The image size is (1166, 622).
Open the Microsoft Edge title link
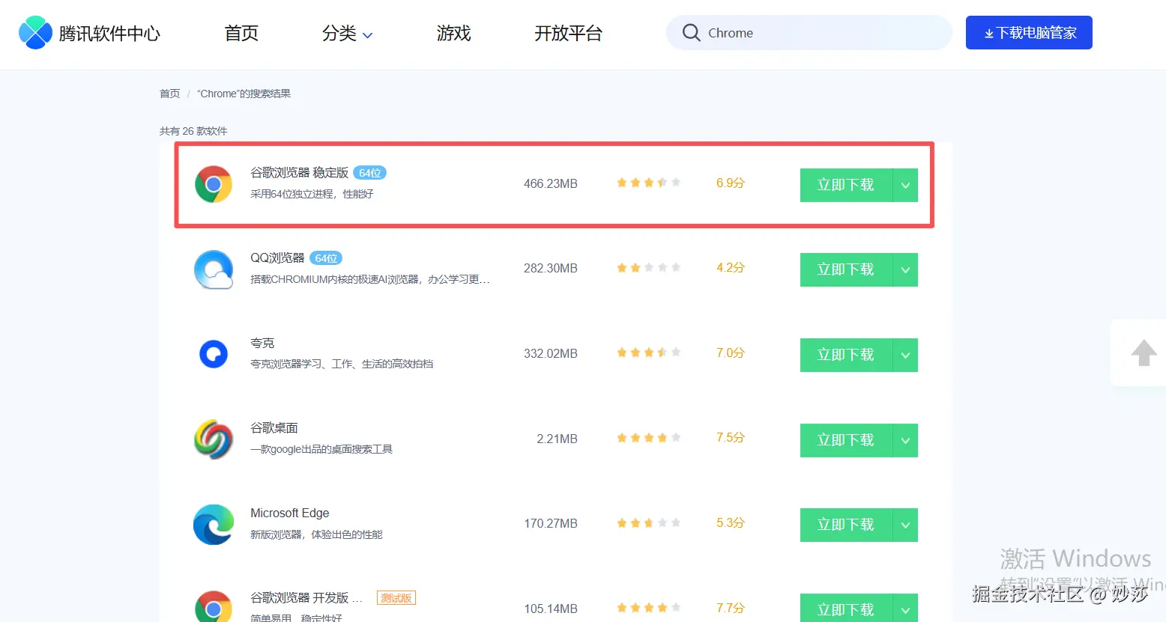(x=290, y=513)
